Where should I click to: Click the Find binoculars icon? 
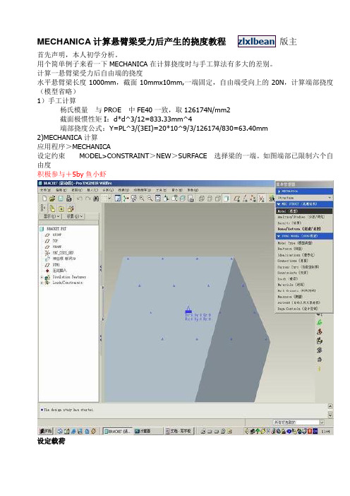pos(96,199)
